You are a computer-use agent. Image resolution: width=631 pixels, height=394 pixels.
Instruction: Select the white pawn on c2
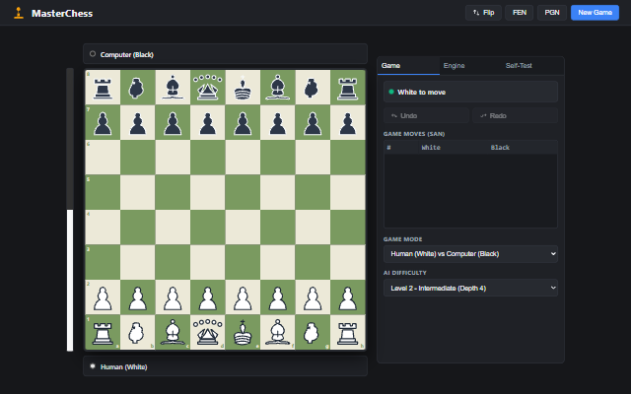point(173,297)
